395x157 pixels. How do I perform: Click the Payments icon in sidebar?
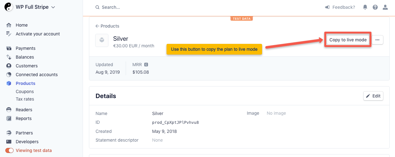coord(9,48)
